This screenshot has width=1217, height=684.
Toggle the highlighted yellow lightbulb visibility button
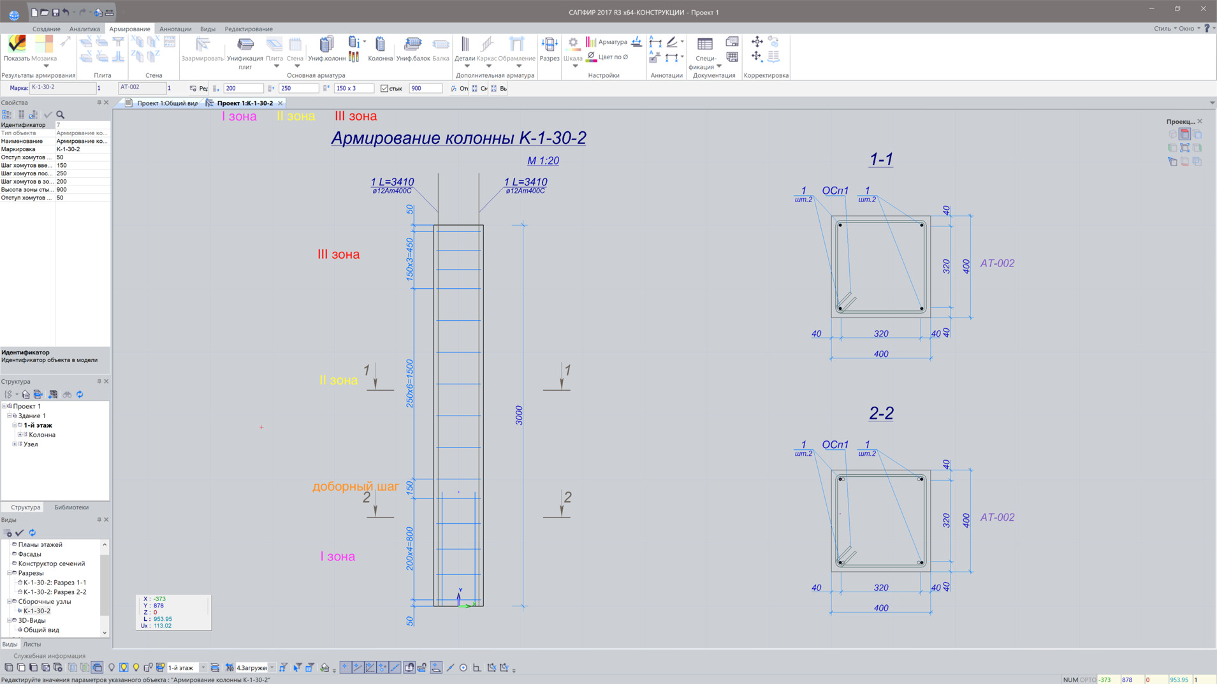(124, 667)
